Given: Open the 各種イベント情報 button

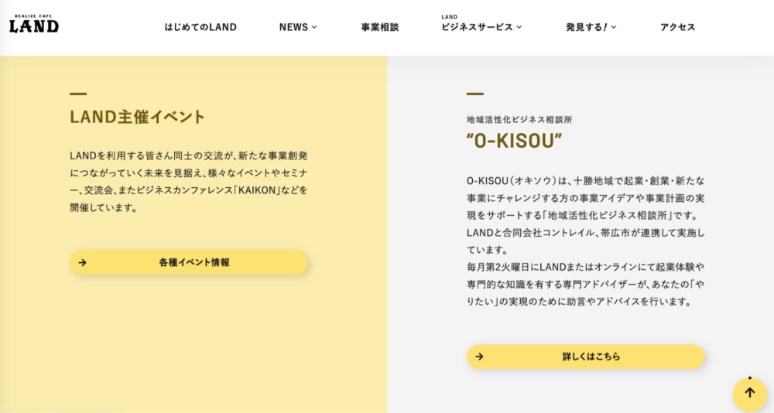Looking at the screenshot, I should tap(189, 262).
